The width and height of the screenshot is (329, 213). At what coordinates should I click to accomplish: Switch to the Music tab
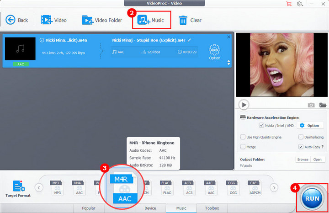pos(181,208)
